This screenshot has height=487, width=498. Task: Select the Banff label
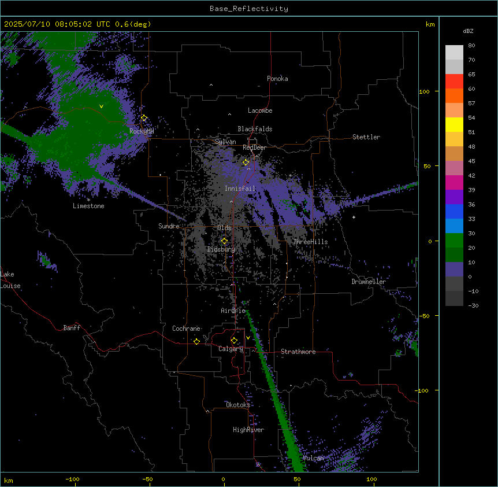pos(72,328)
